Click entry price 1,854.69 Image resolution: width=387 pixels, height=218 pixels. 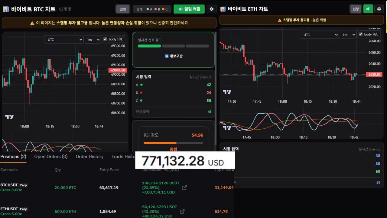coord(108,211)
